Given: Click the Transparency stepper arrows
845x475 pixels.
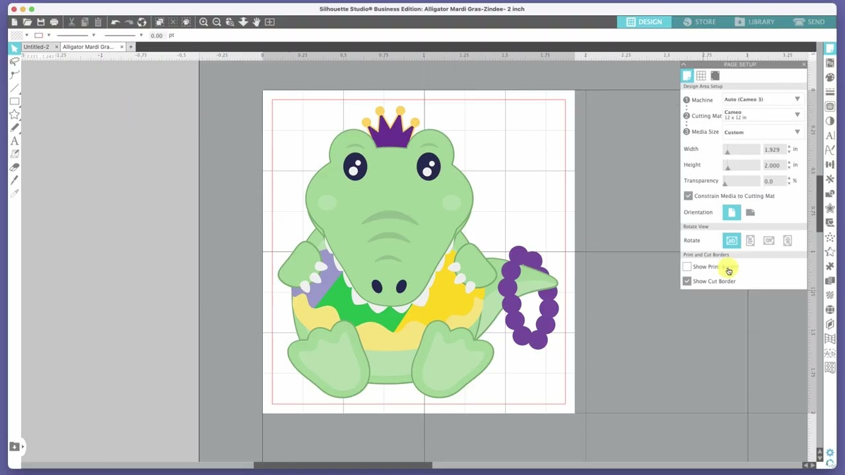Looking at the screenshot, I should 789,181.
